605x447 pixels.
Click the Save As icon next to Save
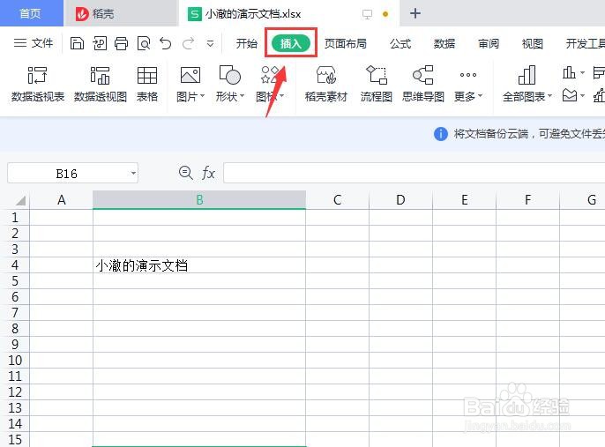[x=99, y=43]
